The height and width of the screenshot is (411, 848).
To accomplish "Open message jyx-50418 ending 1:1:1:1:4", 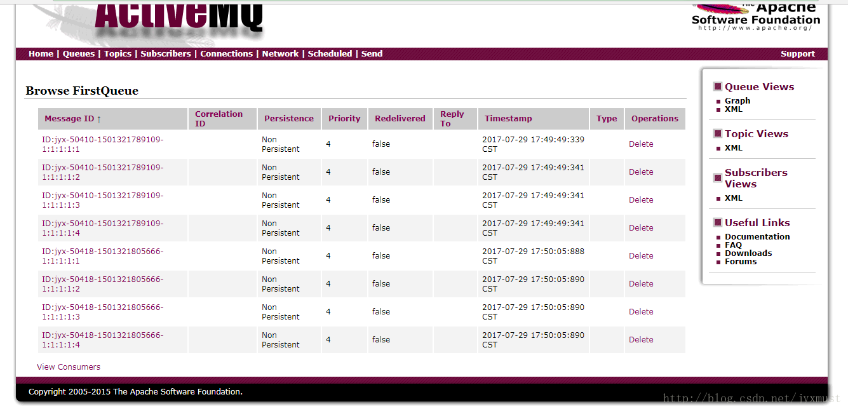I will pos(103,340).
